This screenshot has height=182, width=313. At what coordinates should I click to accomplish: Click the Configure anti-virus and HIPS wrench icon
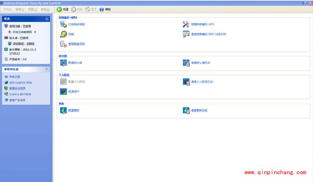point(186,24)
